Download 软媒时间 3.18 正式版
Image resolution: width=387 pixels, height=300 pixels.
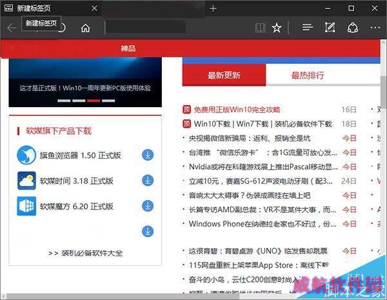pos(148,181)
